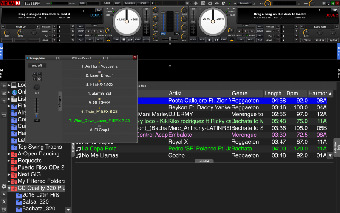Click the Local computer icon in folder tree
The height and width of the screenshot is (213, 340).
14,85
